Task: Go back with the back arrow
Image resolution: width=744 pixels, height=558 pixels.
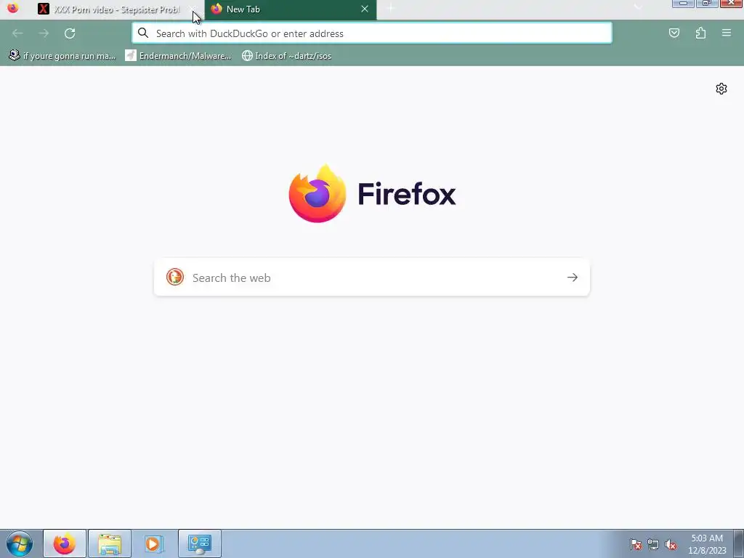Action: pos(17,33)
